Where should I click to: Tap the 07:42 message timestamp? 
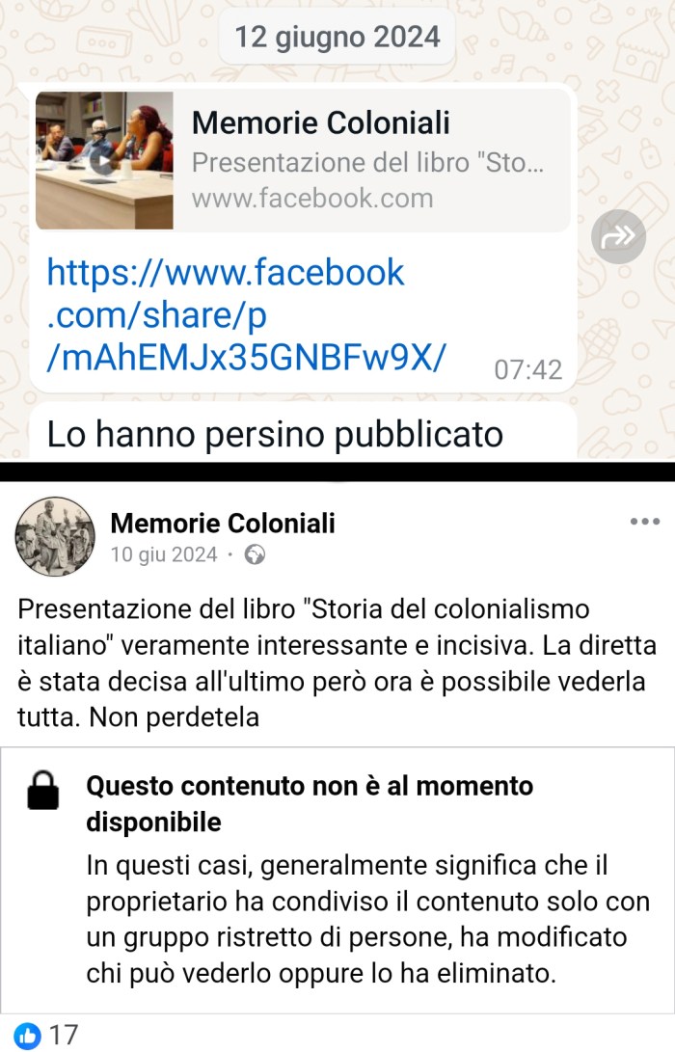click(x=528, y=369)
